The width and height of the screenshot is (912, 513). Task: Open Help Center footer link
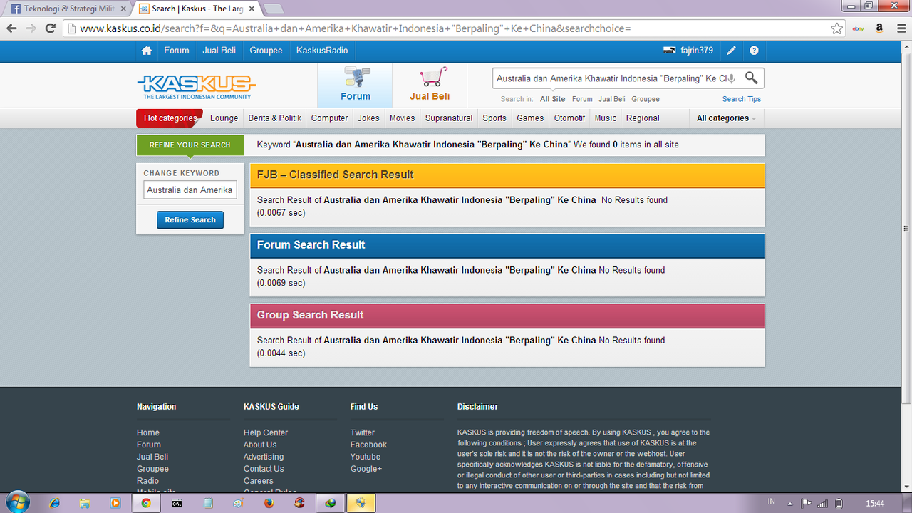(266, 432)
